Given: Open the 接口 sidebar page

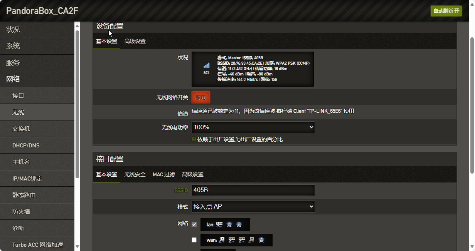Looking at the screenshot, I should (37, 96).
